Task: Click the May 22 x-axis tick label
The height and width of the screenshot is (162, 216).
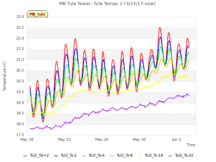Action: tap(64, 139)
